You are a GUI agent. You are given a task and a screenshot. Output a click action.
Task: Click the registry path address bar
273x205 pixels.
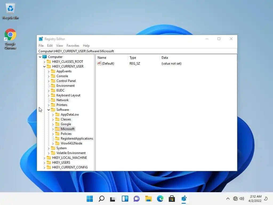(137, 51)
